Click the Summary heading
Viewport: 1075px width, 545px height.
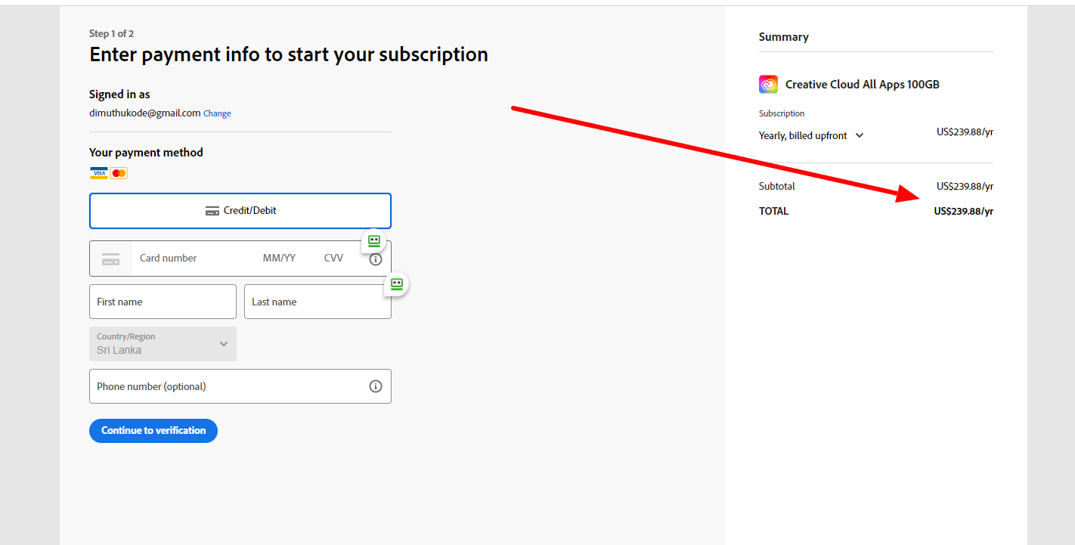point(784,37)
